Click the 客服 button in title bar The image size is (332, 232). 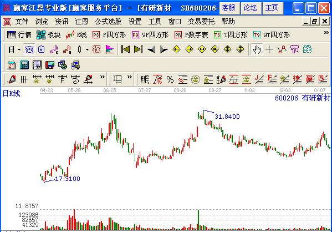click(229, 8)
